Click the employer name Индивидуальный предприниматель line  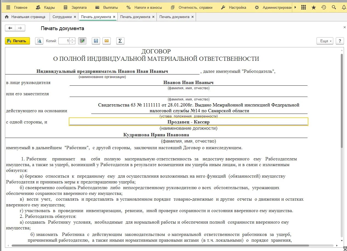click(102, 71)
